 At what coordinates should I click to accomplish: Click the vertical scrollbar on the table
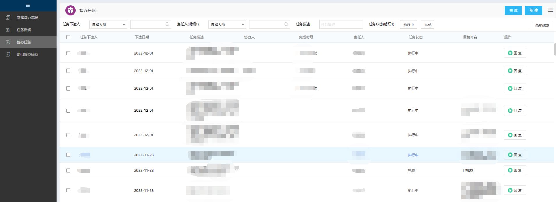tap(555, 49)
